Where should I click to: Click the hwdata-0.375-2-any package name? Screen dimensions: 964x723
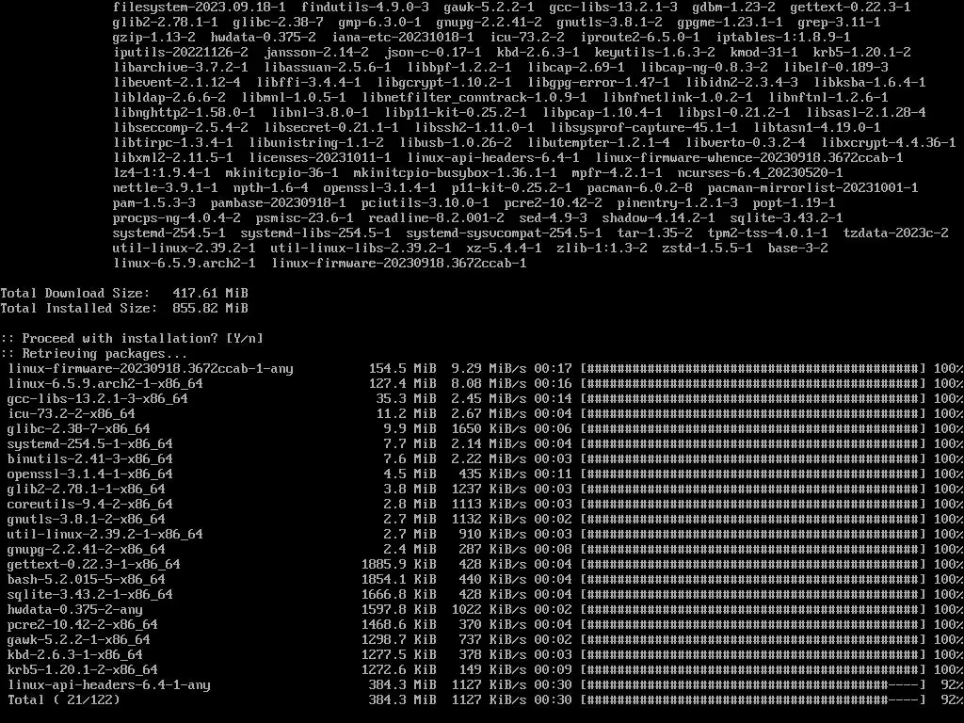click(x=74, y=609)
